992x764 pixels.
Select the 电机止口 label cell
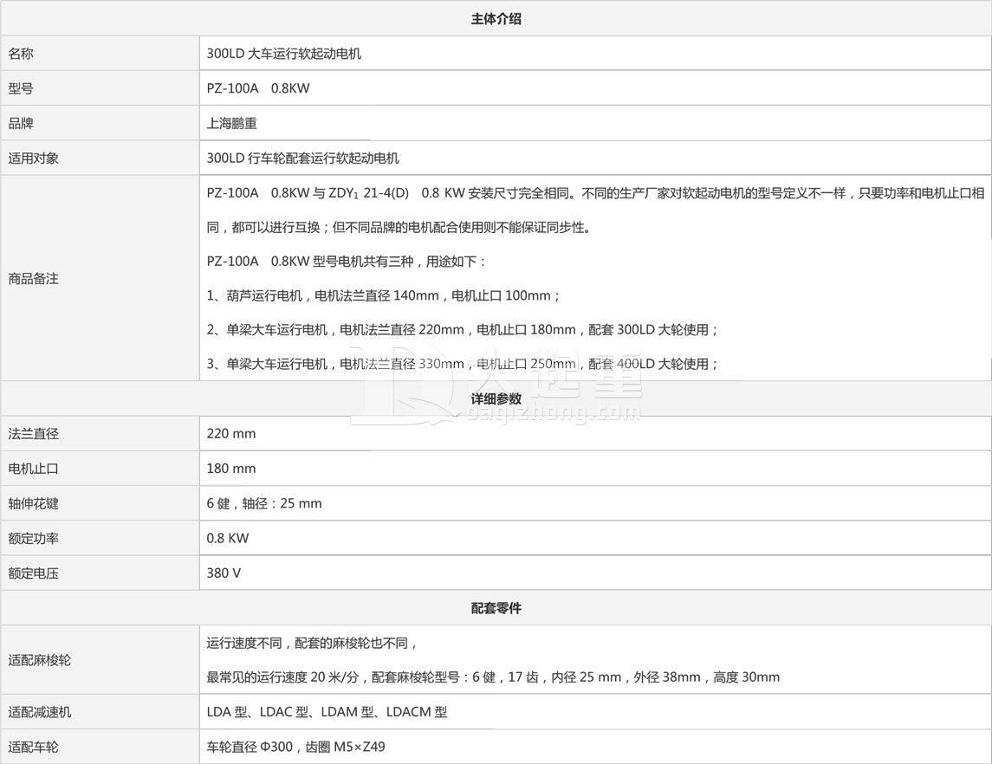coord(100,469)
